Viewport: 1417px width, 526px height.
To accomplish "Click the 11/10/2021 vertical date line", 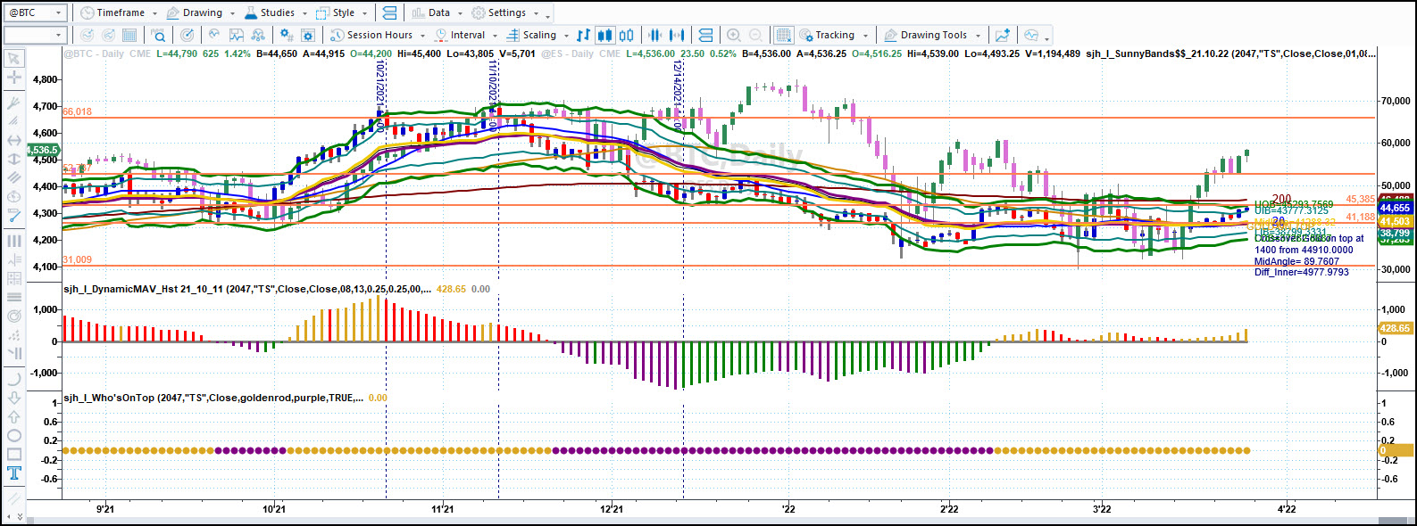I will (498, 278).
